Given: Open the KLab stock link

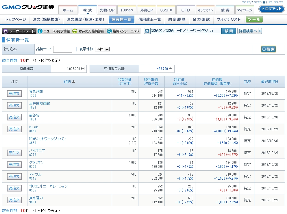Looking at the screenshot, I should pyautogui.click(x=34, y=127).
